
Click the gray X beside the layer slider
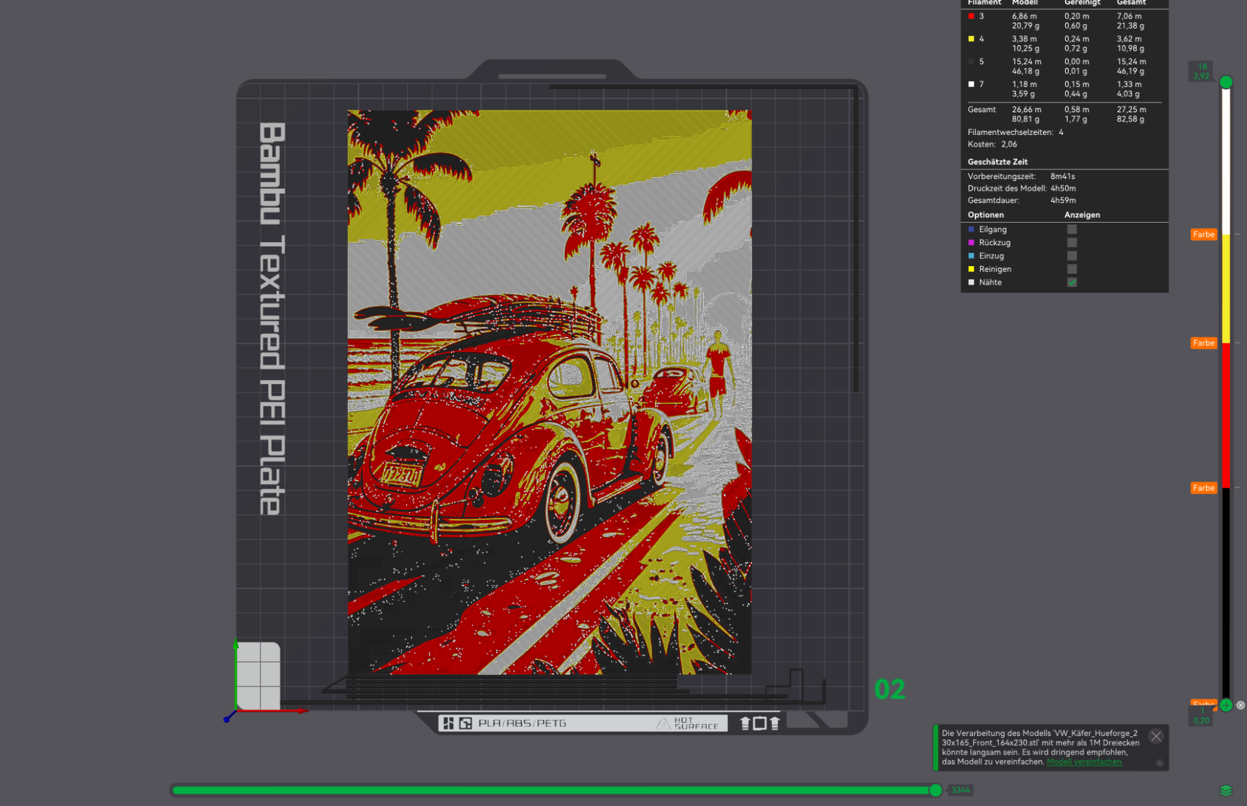pos(1241,705)
